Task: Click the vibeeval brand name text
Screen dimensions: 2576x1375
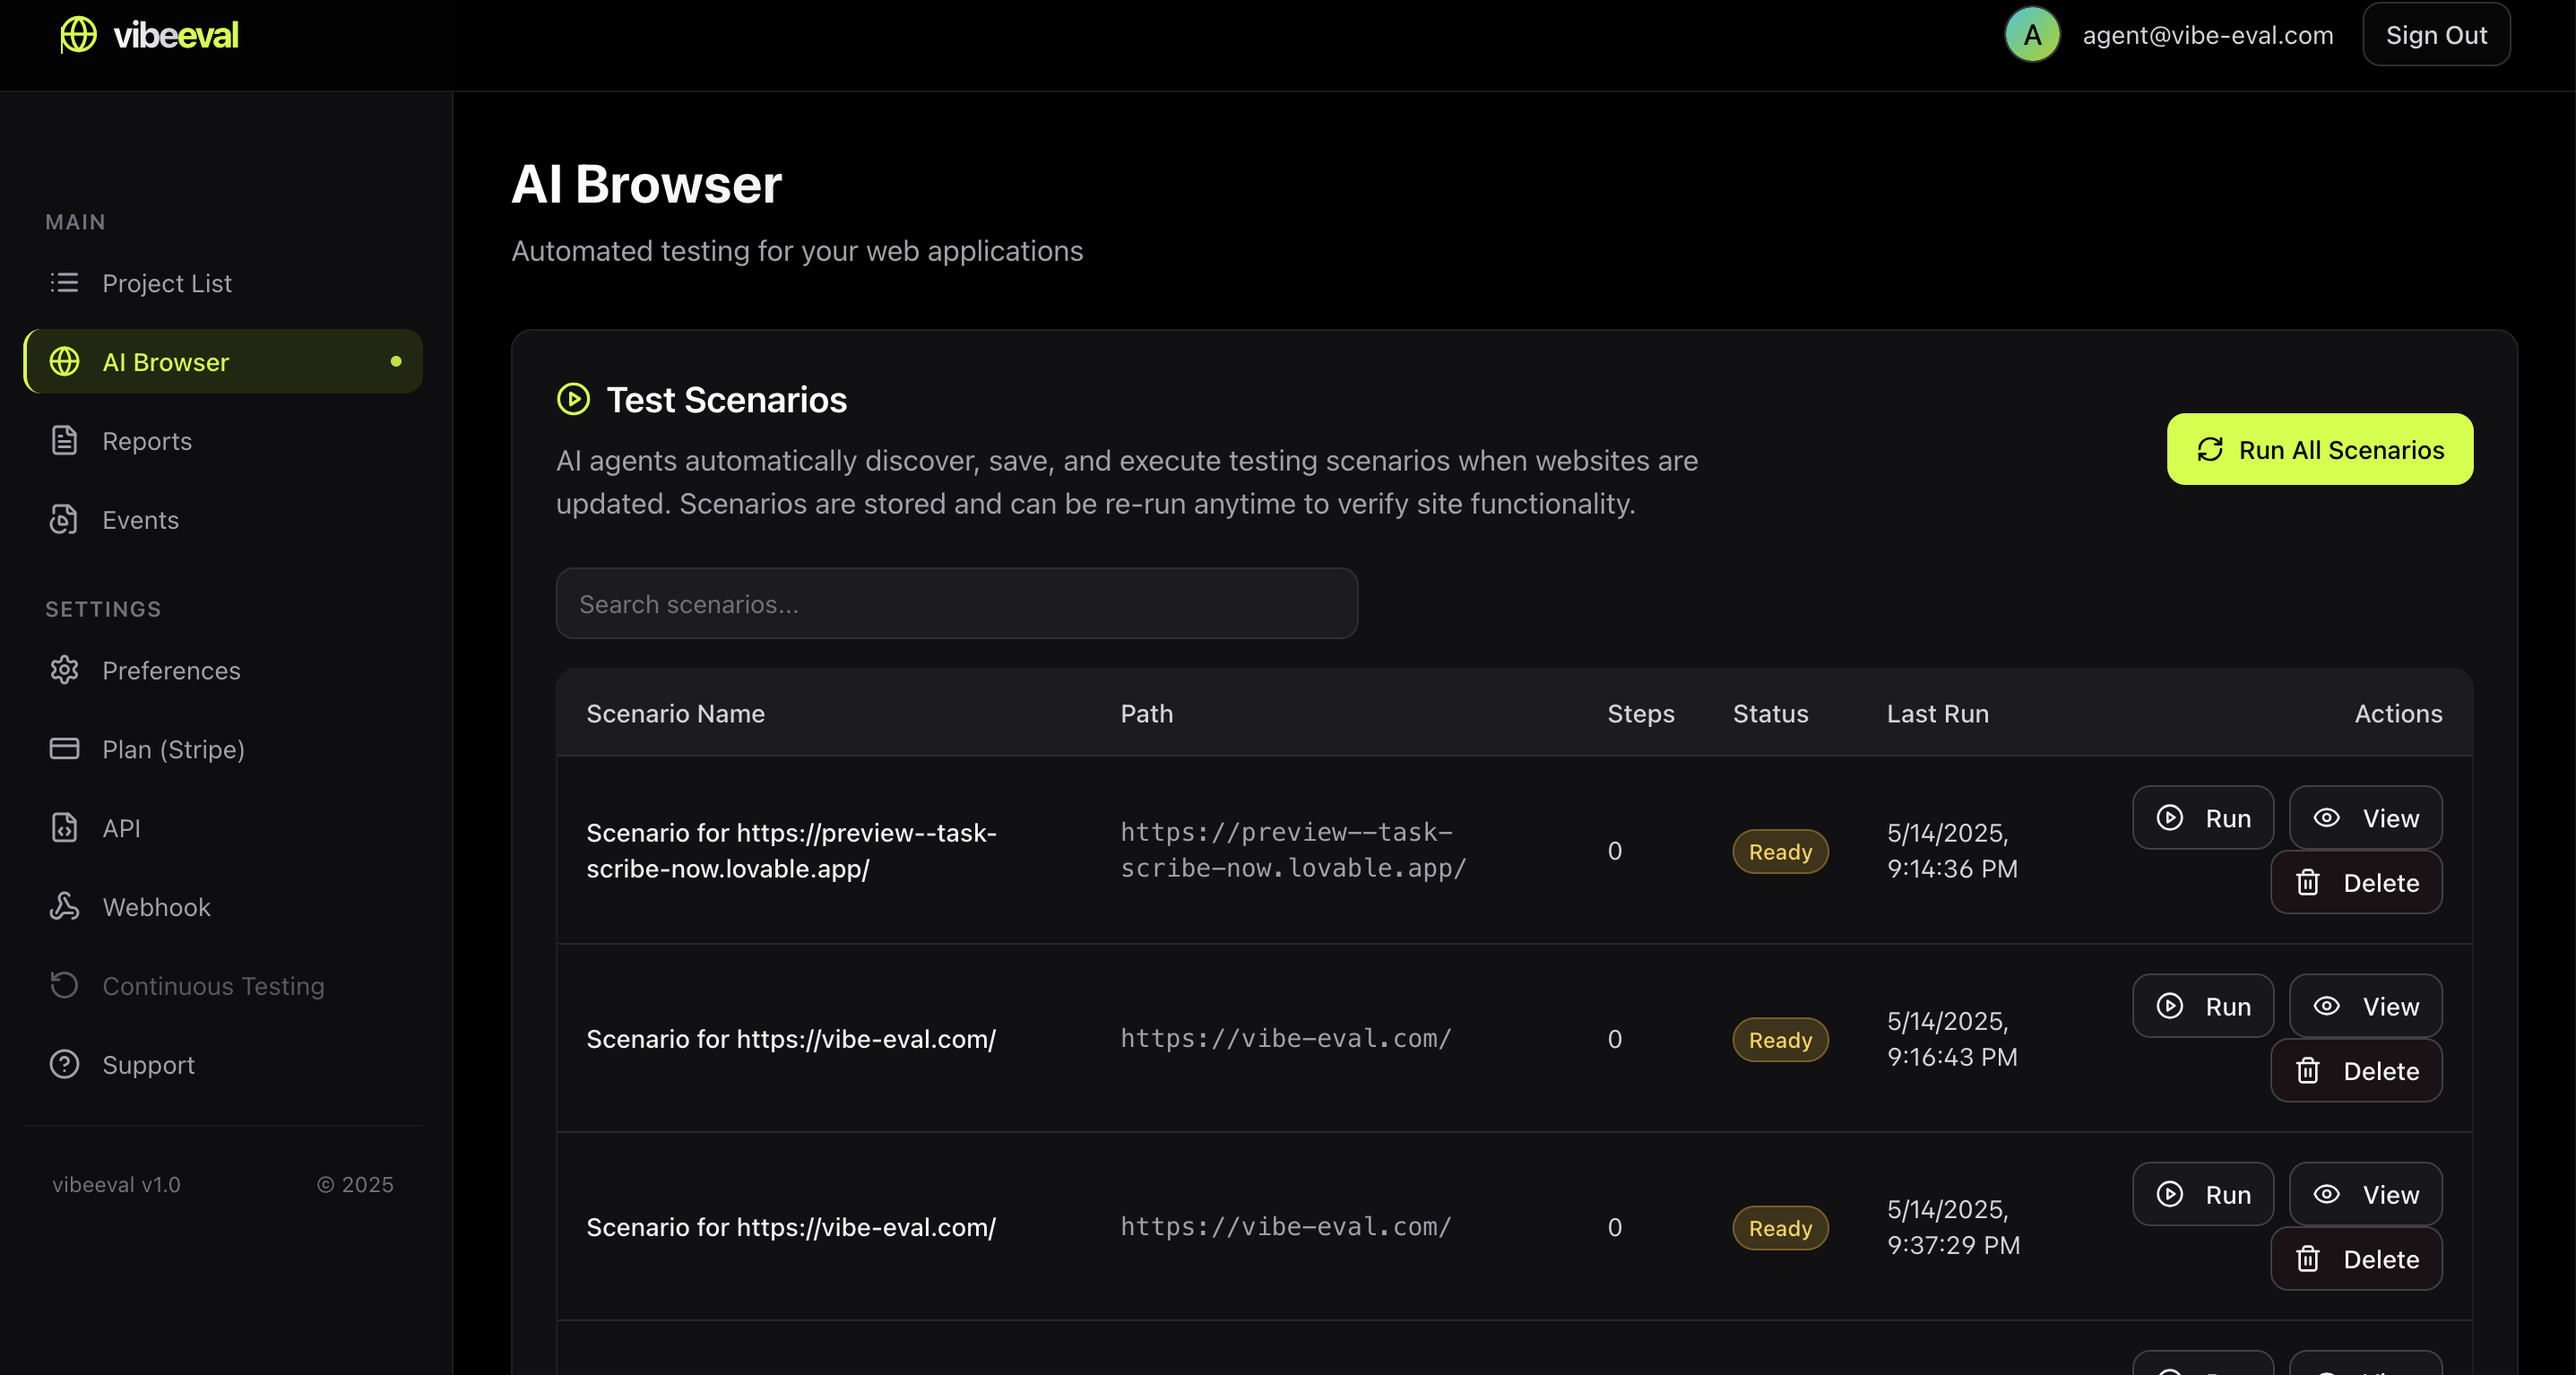Action: (176, 35)
